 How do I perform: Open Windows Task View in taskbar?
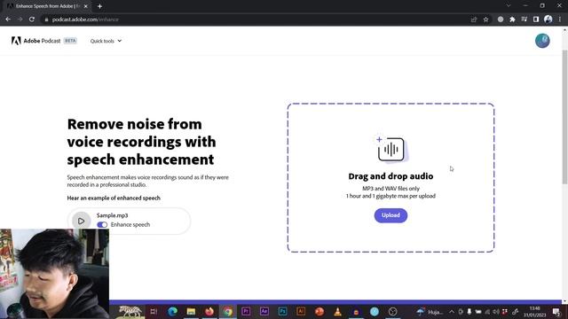154,311
